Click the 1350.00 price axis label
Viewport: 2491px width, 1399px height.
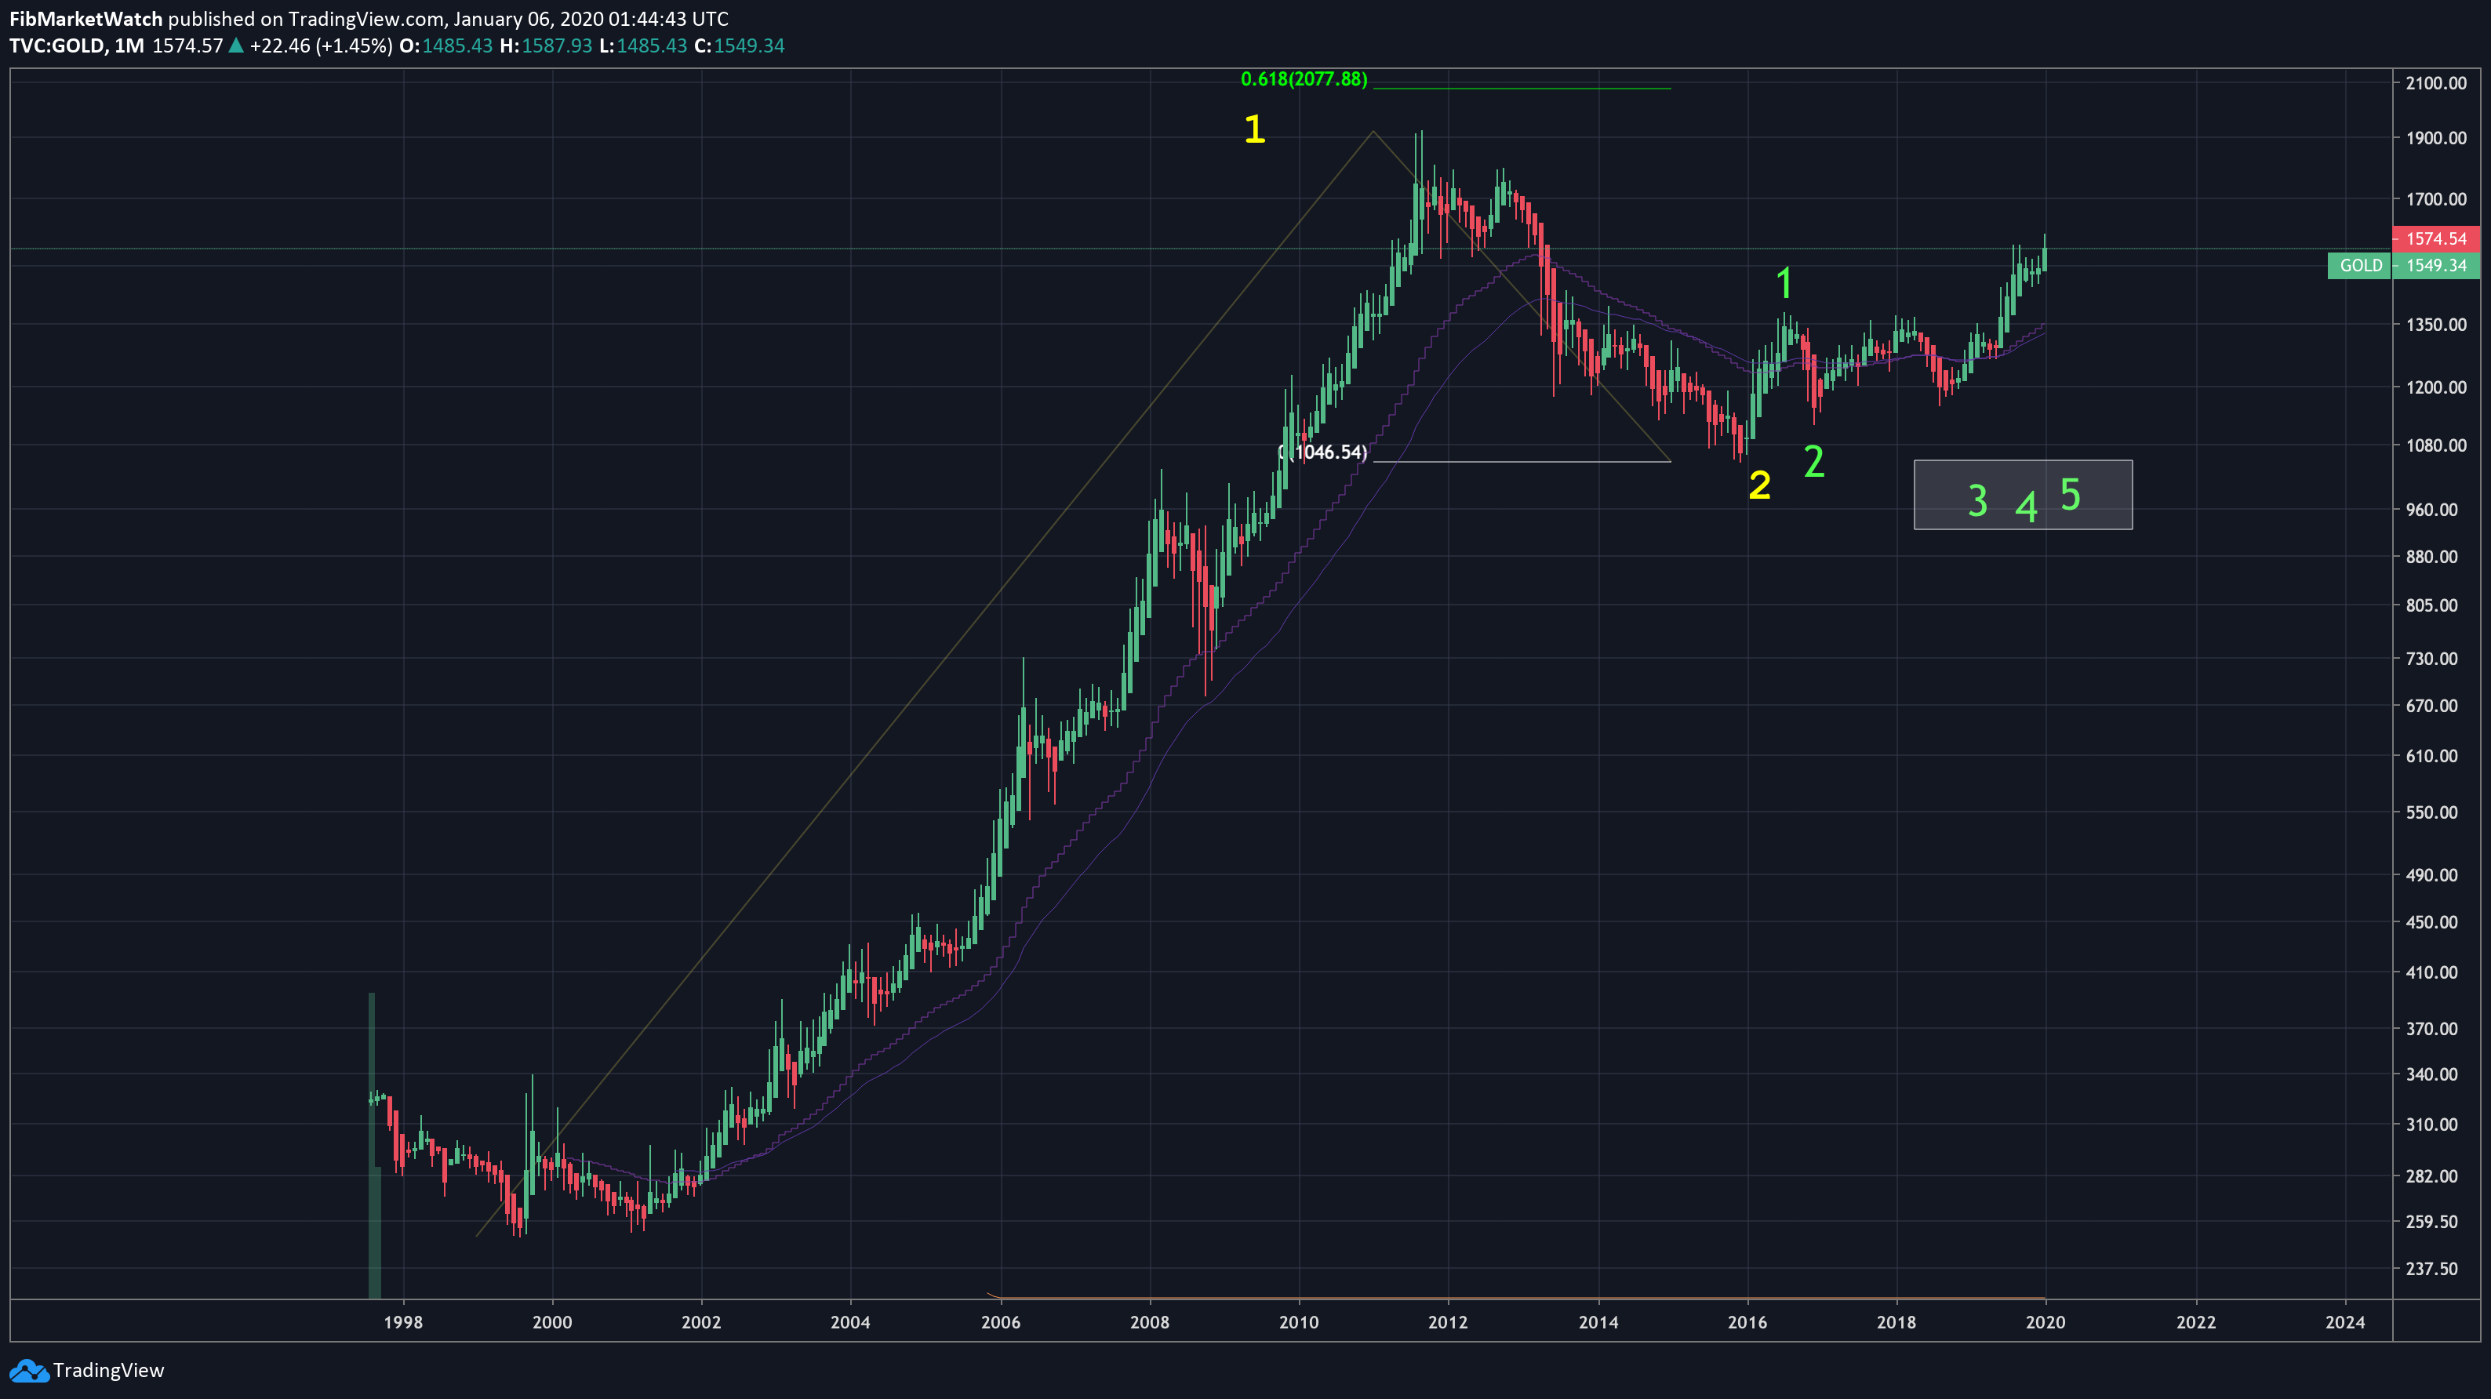point(2436,325)
